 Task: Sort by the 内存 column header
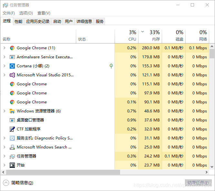pyautogui.click(x=150, y=36)
